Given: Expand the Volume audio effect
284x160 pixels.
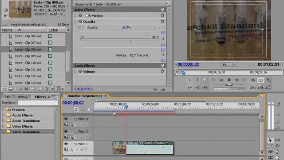Looking at the screenshot, I should click(75, 72).
